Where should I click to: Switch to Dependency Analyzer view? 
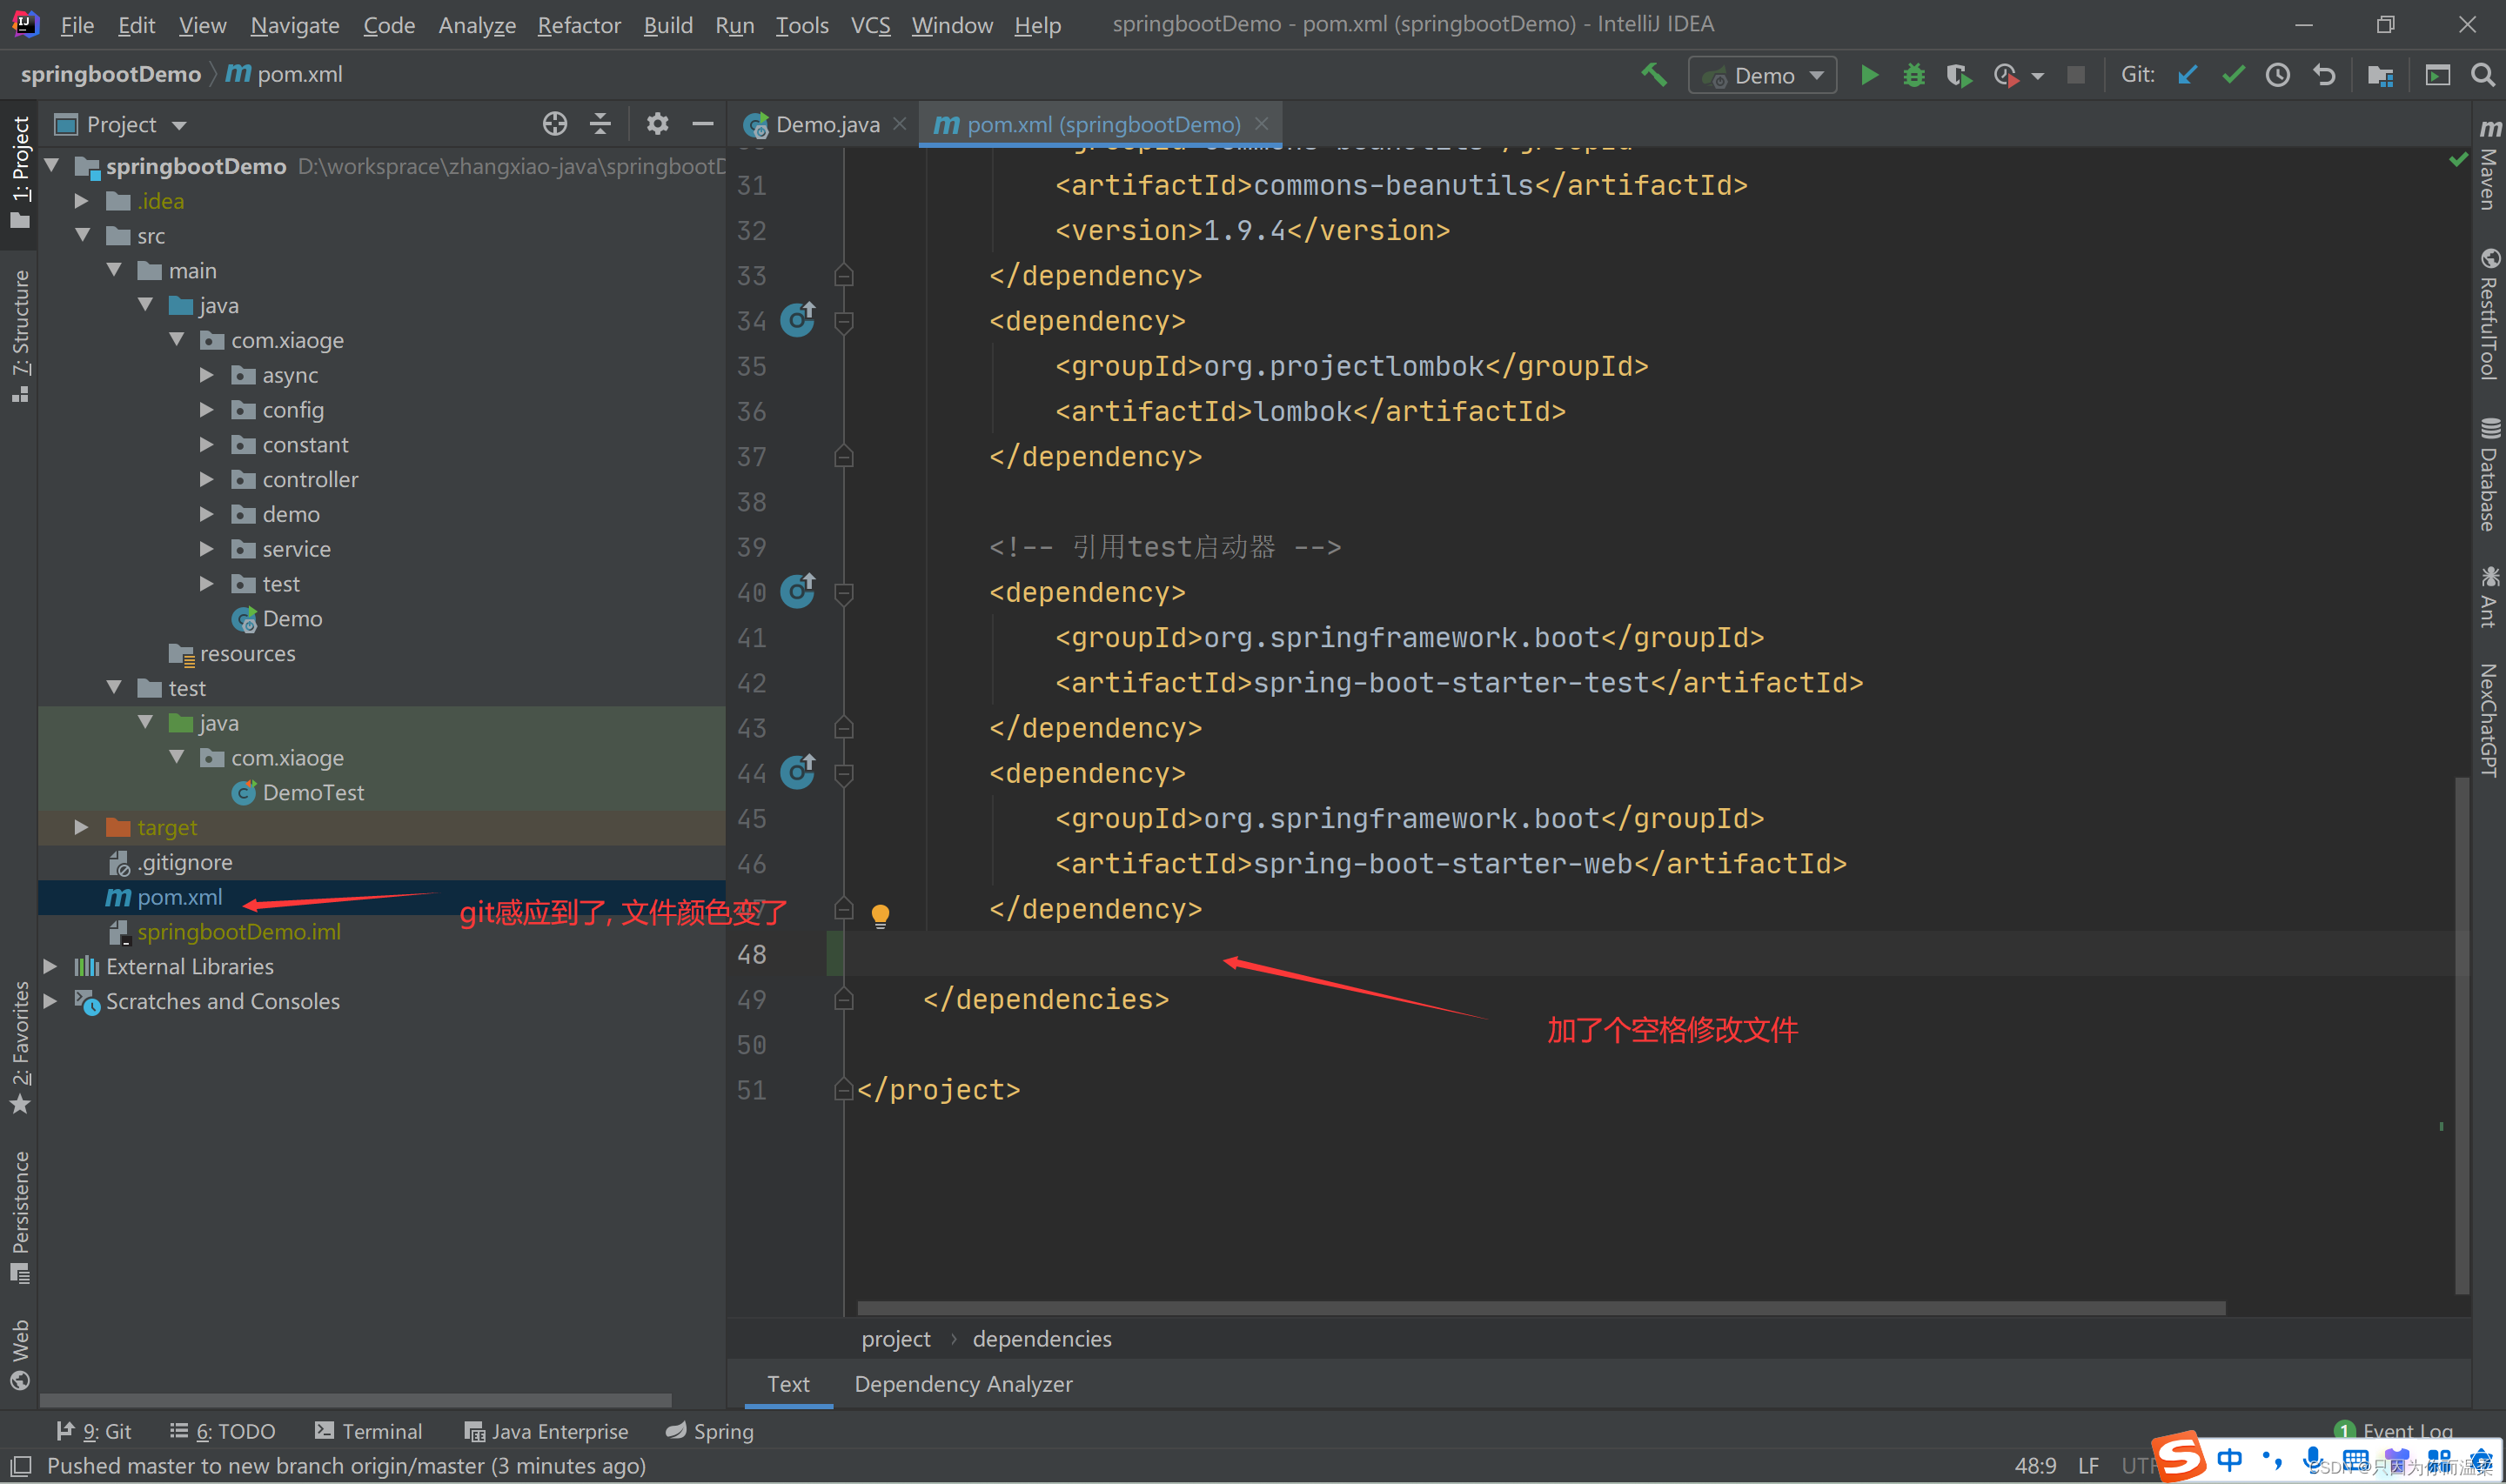pos(962,1384)
